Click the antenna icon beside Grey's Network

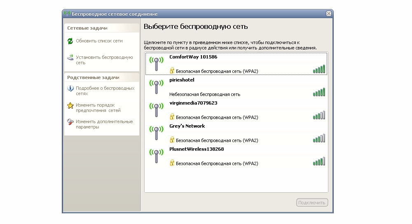click(156, 133)
